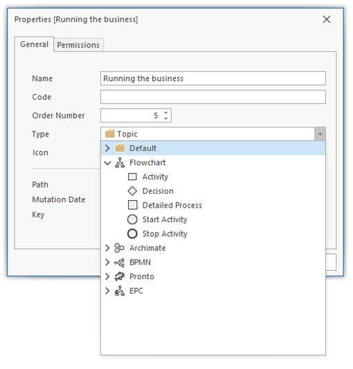This screenshot has width=353, height=369.
Task: Pick the Detailed Process square icon
Action: [132, 205]
